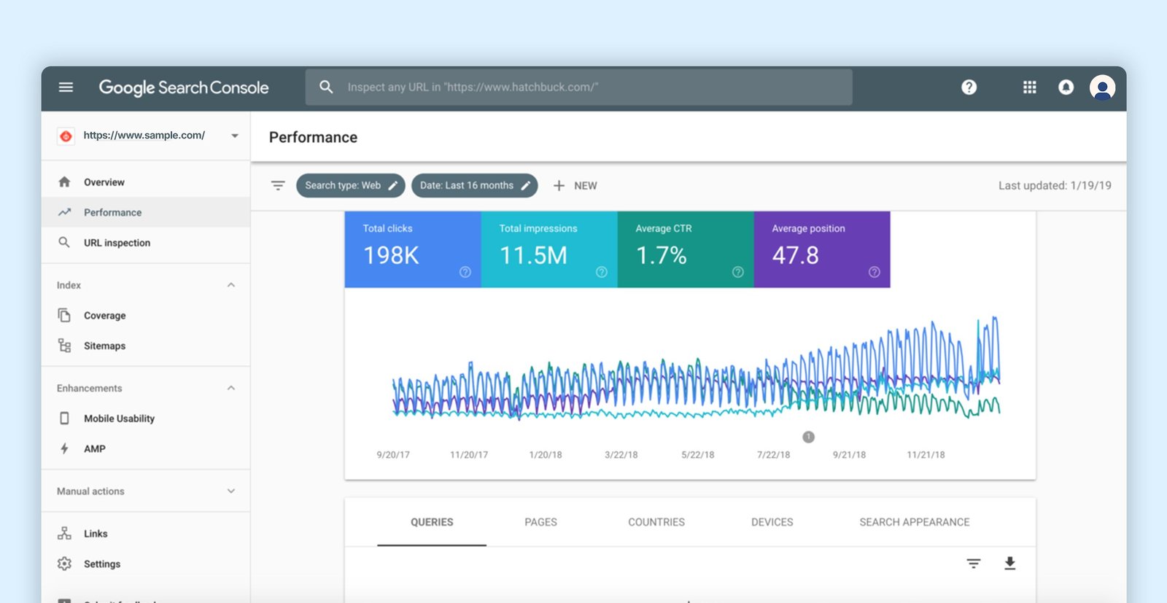Click the Total clicks help icon
Screen dimensions: 1167x603
click(x=465, y=272)
